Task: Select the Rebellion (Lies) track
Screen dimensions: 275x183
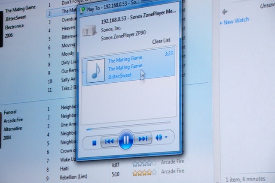Action: (x=73, y=177)
